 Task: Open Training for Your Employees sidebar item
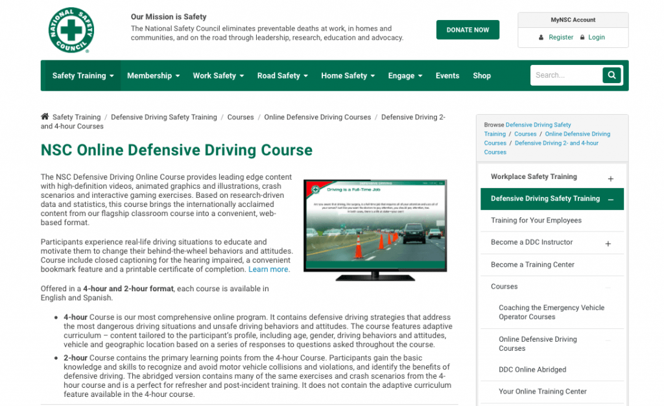pos(536,221)
